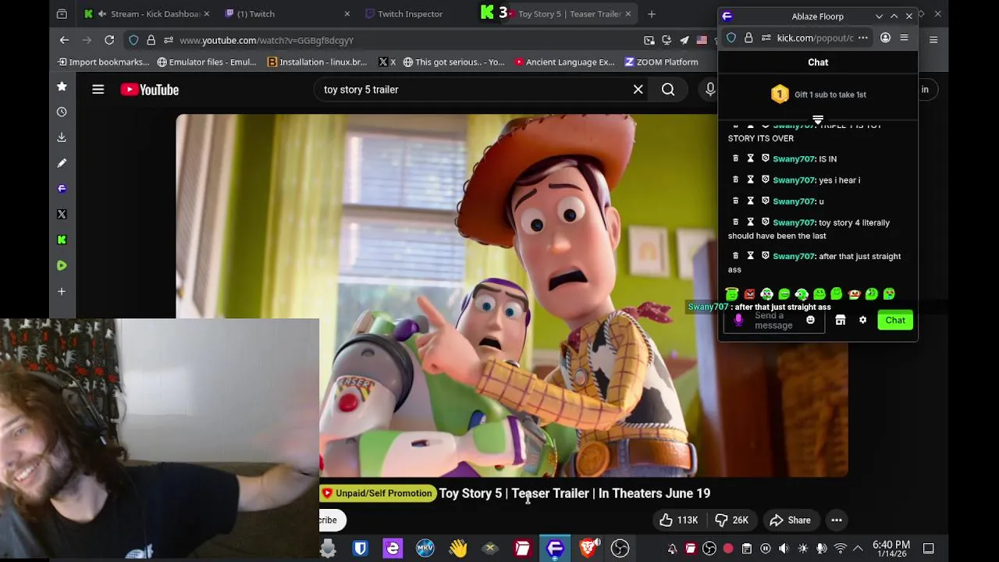
Task: Send message with green Chat button
Action: tap(895, 320)
